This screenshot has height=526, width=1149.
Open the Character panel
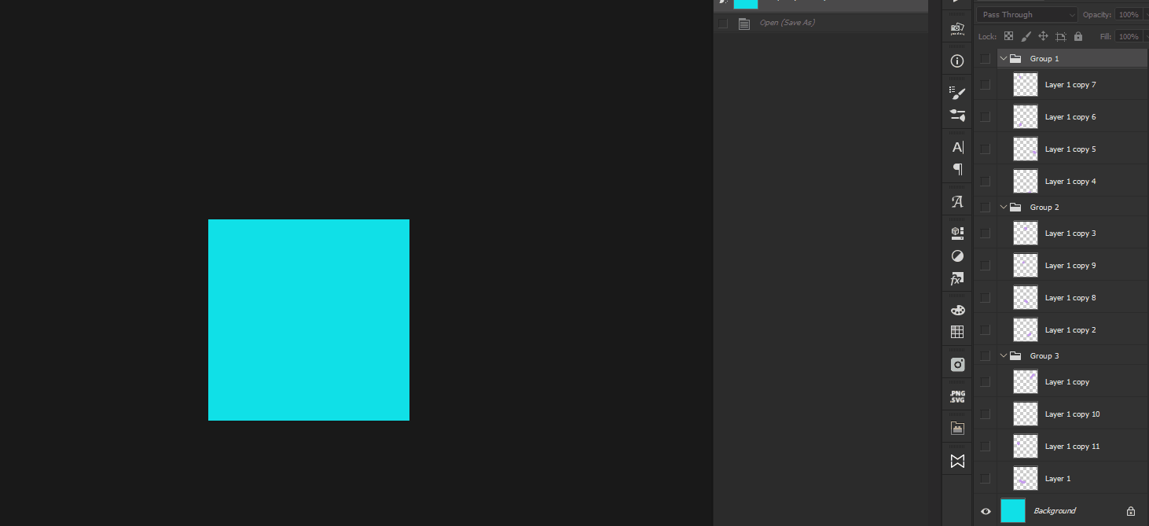[x=956, y=147]
